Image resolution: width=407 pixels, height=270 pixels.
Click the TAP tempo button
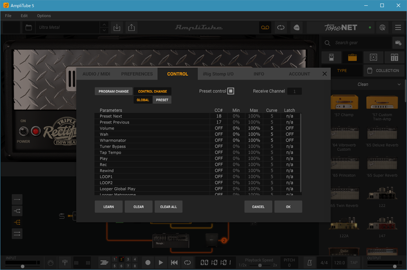click(x=354, y=263)
